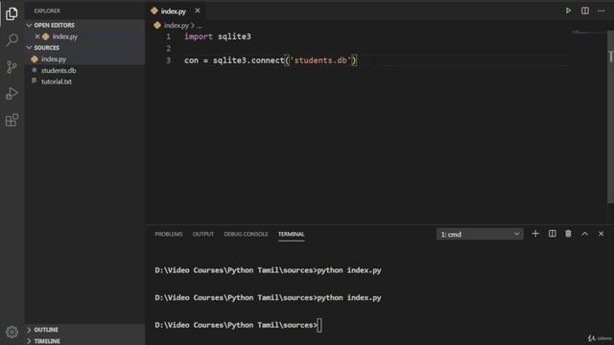This screenshot has height=345, width=614.
Task: Select terminal from '1: cmd' dropdown
Action: coord(480,234)
